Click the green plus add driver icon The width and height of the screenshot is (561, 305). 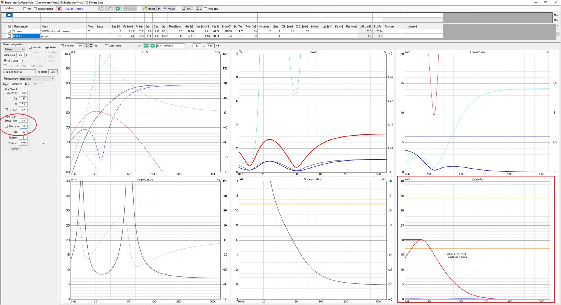click(118, 9)
